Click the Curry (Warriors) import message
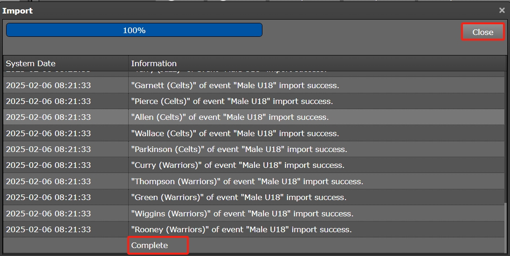This screenshot has width=510, height=256. click(x=238, y=165)
